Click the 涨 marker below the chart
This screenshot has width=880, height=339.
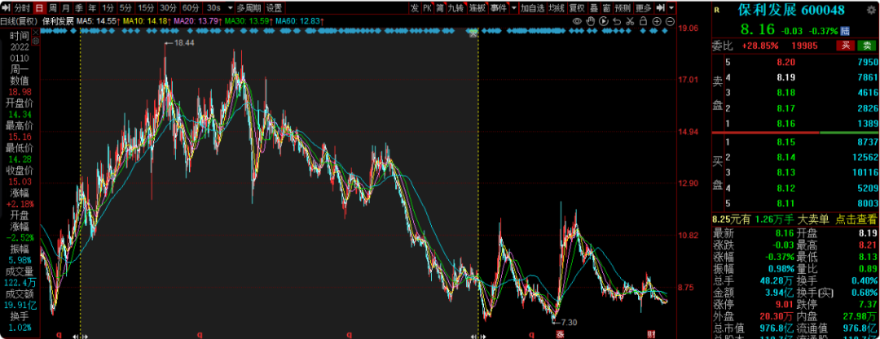click(560, 334)
